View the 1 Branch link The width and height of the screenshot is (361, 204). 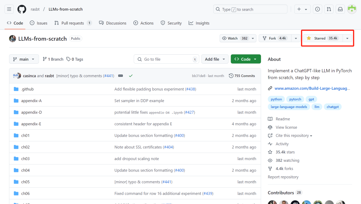(53, 59)
